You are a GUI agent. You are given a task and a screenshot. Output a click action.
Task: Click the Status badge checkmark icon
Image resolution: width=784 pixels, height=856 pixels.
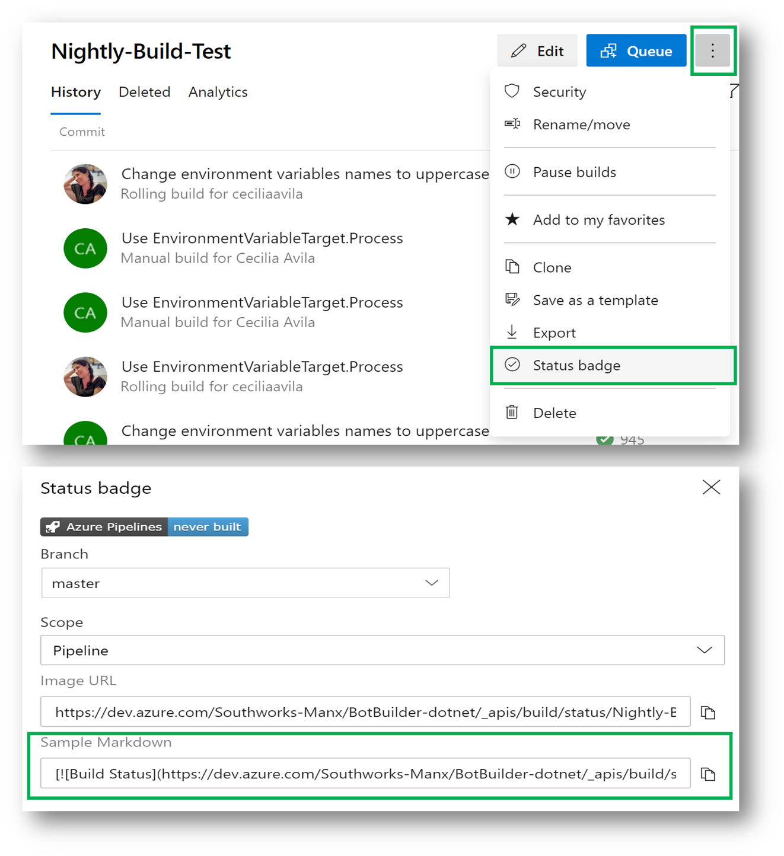point(512,365)
